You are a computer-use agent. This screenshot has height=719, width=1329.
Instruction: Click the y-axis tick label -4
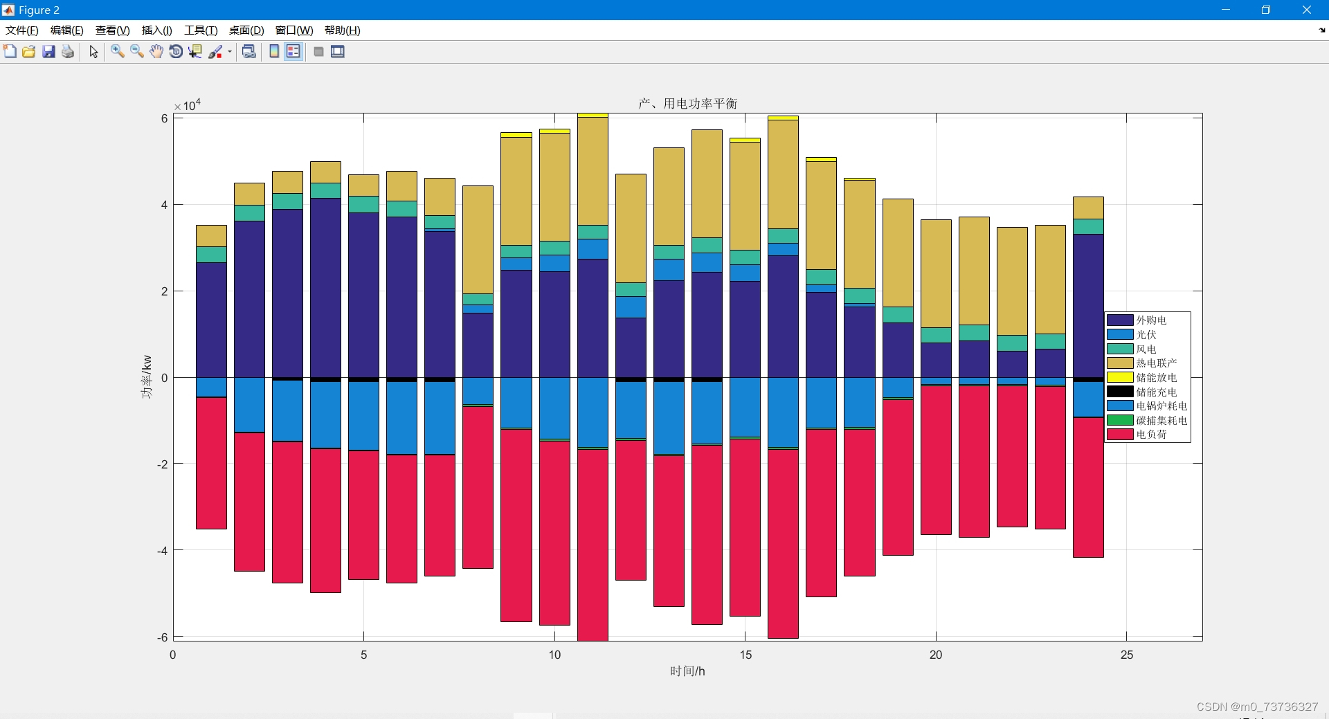tap(163, 551)
